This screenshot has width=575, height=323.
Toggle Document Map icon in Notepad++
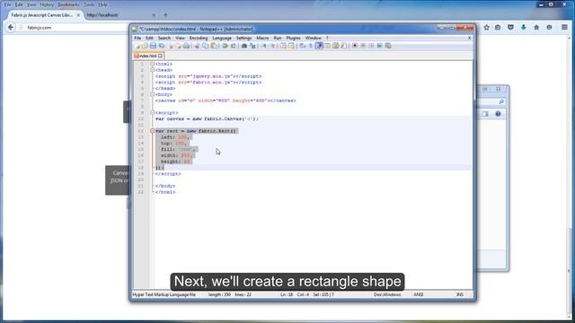(x=335, y=46)
